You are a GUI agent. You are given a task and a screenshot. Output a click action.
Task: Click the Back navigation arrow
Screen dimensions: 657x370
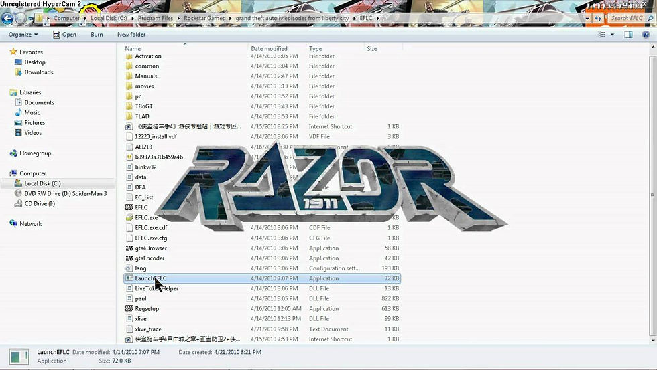pyautogui.click(x=7, y=18)
